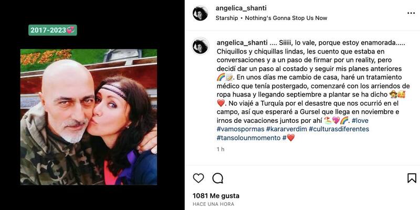Open the three-dot more options menu
This screenshot has height=210, width=420.
point(411,13)
